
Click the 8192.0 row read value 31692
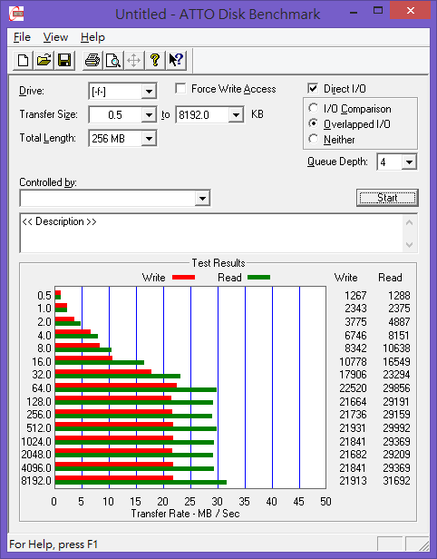click(x=396, y=481)
